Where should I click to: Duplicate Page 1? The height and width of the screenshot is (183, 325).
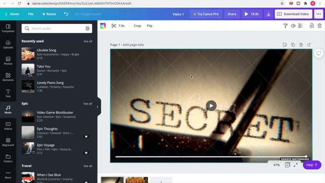coord(292,45)
